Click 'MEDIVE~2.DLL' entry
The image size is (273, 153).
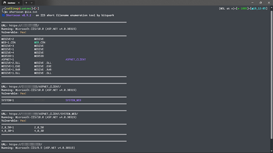11,63
